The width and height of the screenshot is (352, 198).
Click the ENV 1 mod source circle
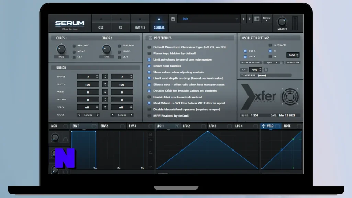point(94,126)
